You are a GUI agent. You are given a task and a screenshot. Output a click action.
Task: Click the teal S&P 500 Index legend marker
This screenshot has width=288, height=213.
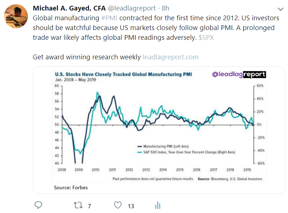click(139, 152)
